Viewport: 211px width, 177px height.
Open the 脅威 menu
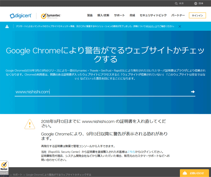tap(132, 15)
